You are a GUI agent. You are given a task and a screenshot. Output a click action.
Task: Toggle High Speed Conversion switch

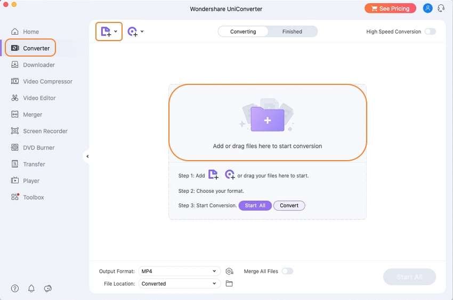430,31
